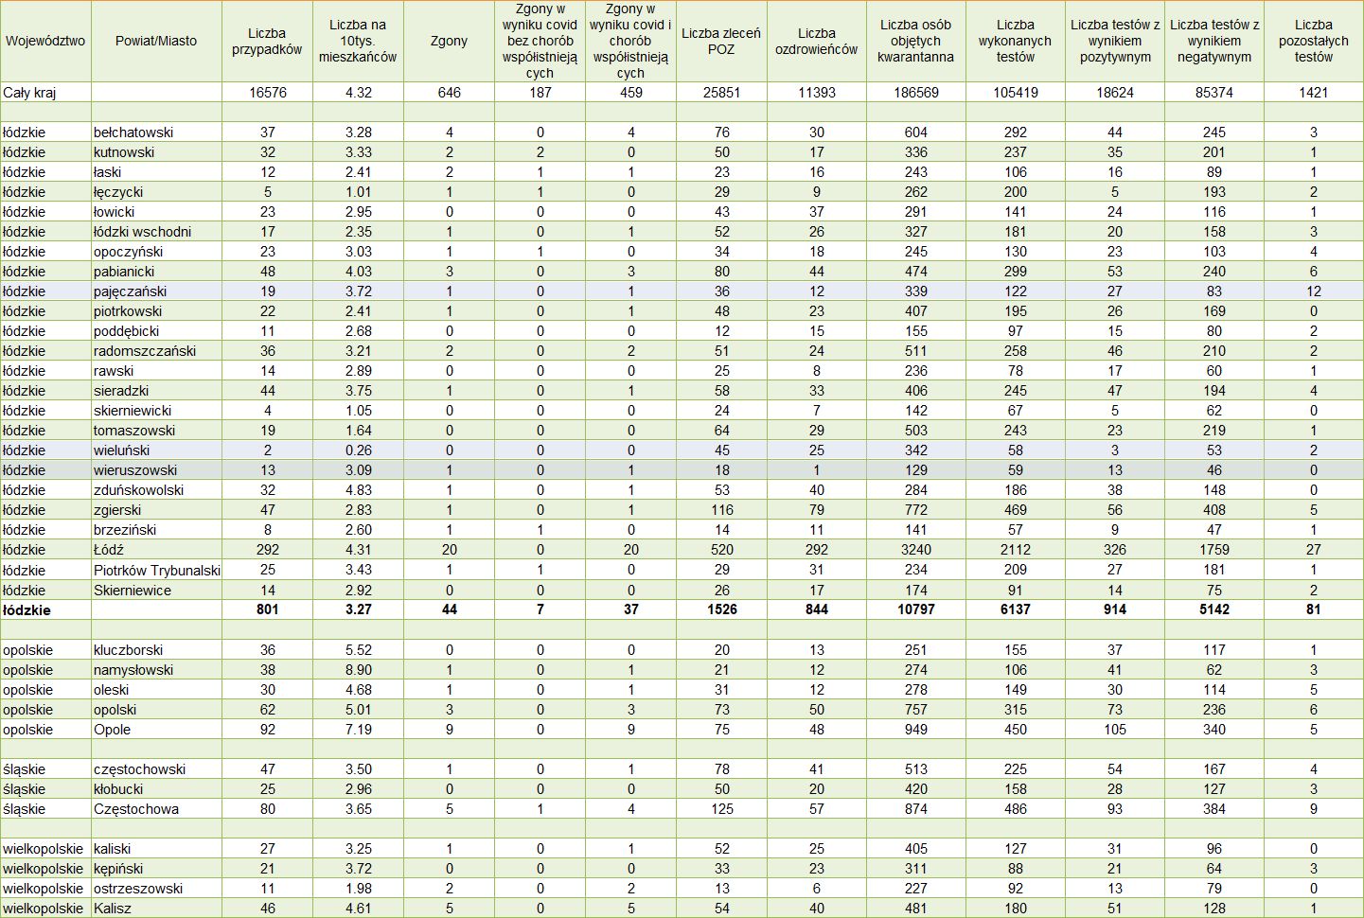1364x918 pixels.
Task: Select the Liczba wykonanych testów header
Action: (x=1015, y=41)
